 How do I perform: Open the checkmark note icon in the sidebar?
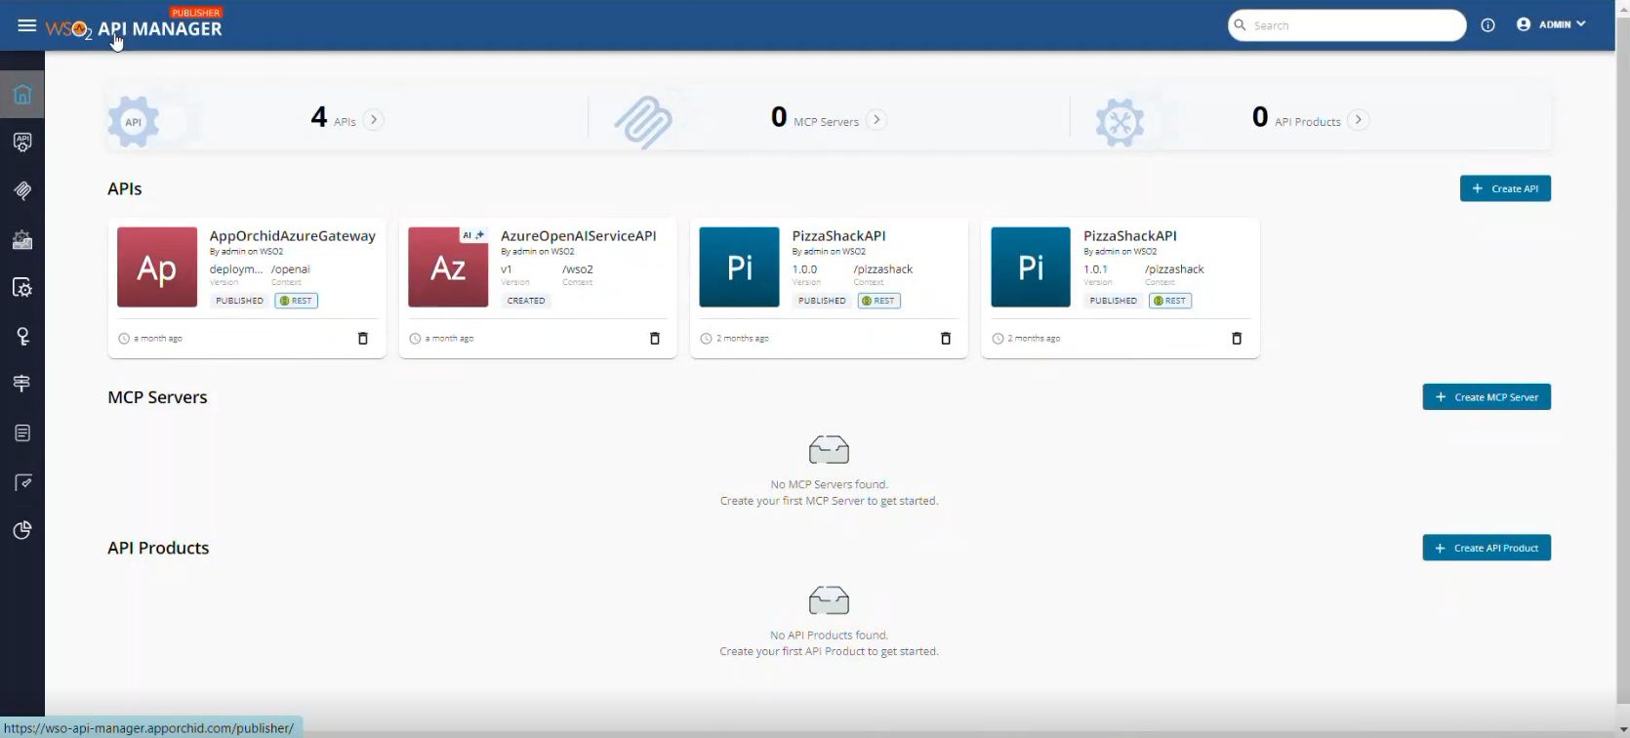[x=22, y=481]
